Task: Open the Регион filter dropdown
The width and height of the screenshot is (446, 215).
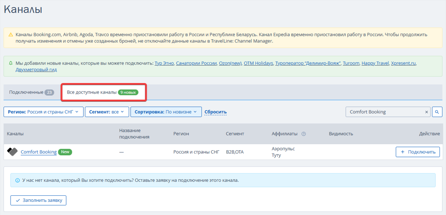Action: pyautogui.click(x=43, y=112)
